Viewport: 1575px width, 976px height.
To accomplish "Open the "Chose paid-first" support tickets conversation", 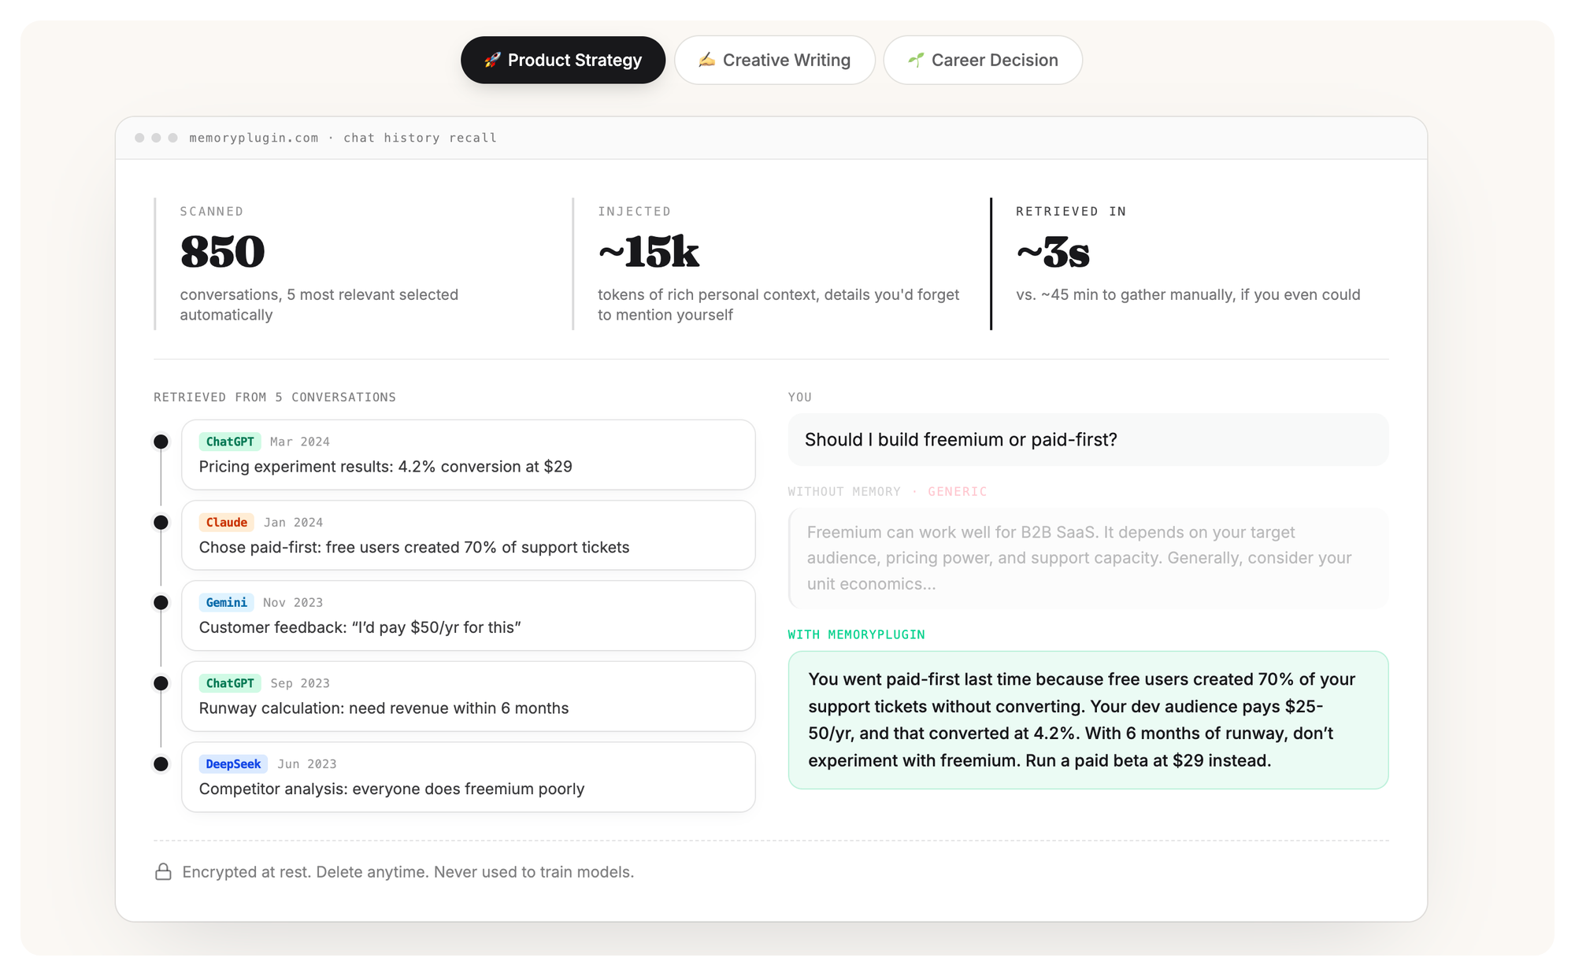I will (414, 547).
